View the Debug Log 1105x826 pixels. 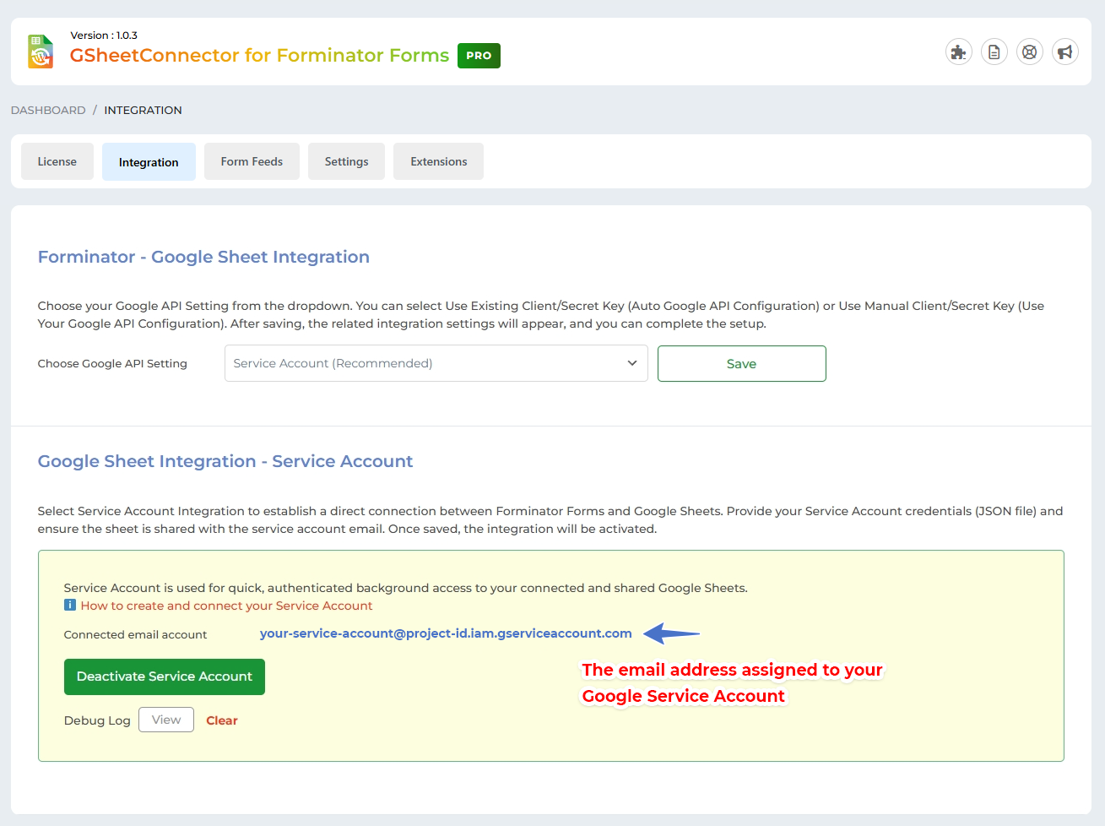166,720
